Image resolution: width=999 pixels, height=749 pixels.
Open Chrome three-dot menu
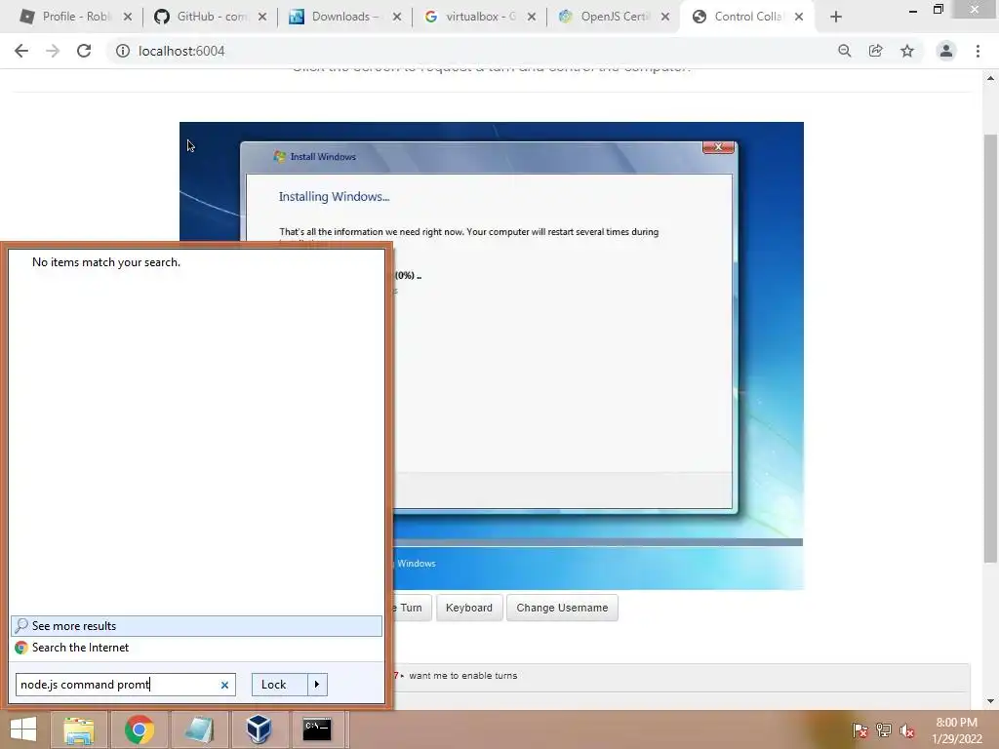point(978,51)
